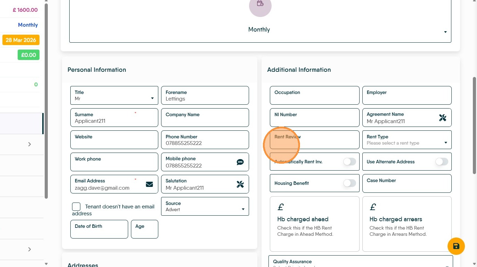Open the Monthly frequency dropdown arrow
This screenshot has width=477, height=267.
coord(445,32)
